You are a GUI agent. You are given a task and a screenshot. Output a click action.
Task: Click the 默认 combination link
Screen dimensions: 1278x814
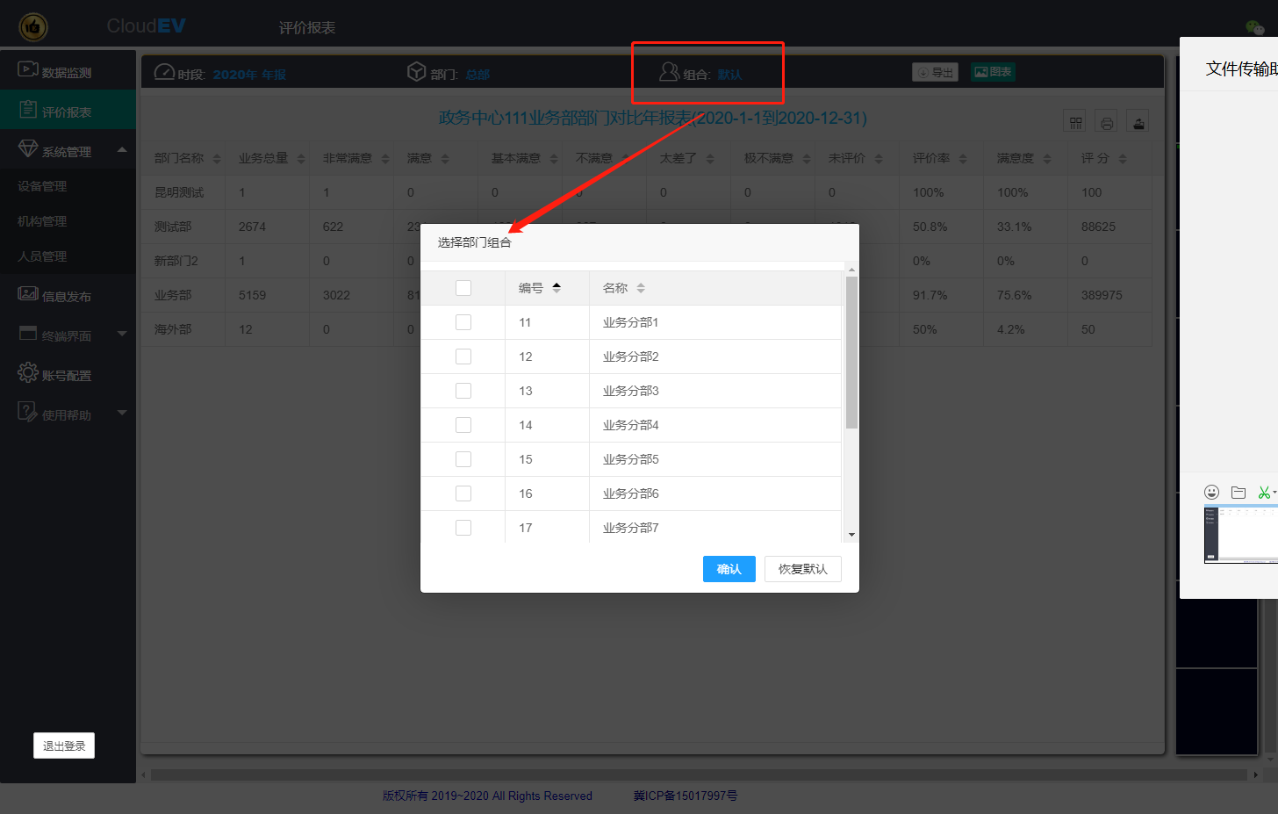(729, 75)
